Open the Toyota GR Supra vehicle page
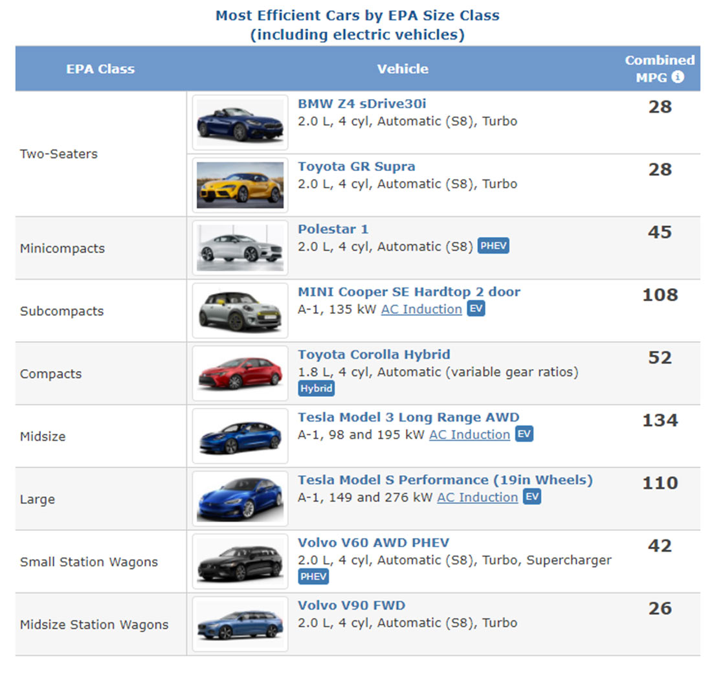712x683 pixels. (x=356, y=166)
